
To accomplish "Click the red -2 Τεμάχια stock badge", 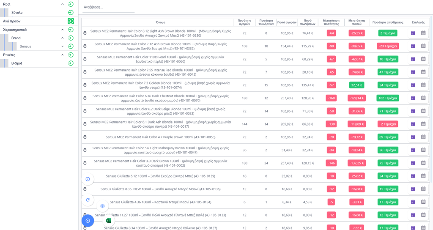I will click(388, 124).
